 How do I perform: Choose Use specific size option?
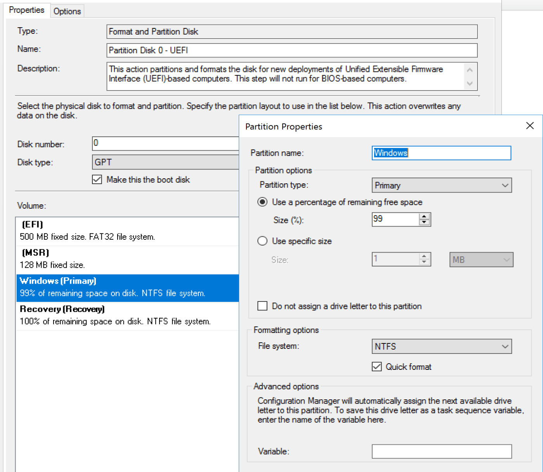[x=263, y=241]
